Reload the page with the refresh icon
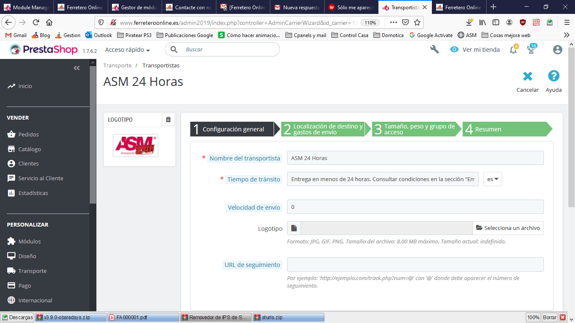Screen dimensions: 575x323 click(x=36, y=22)
